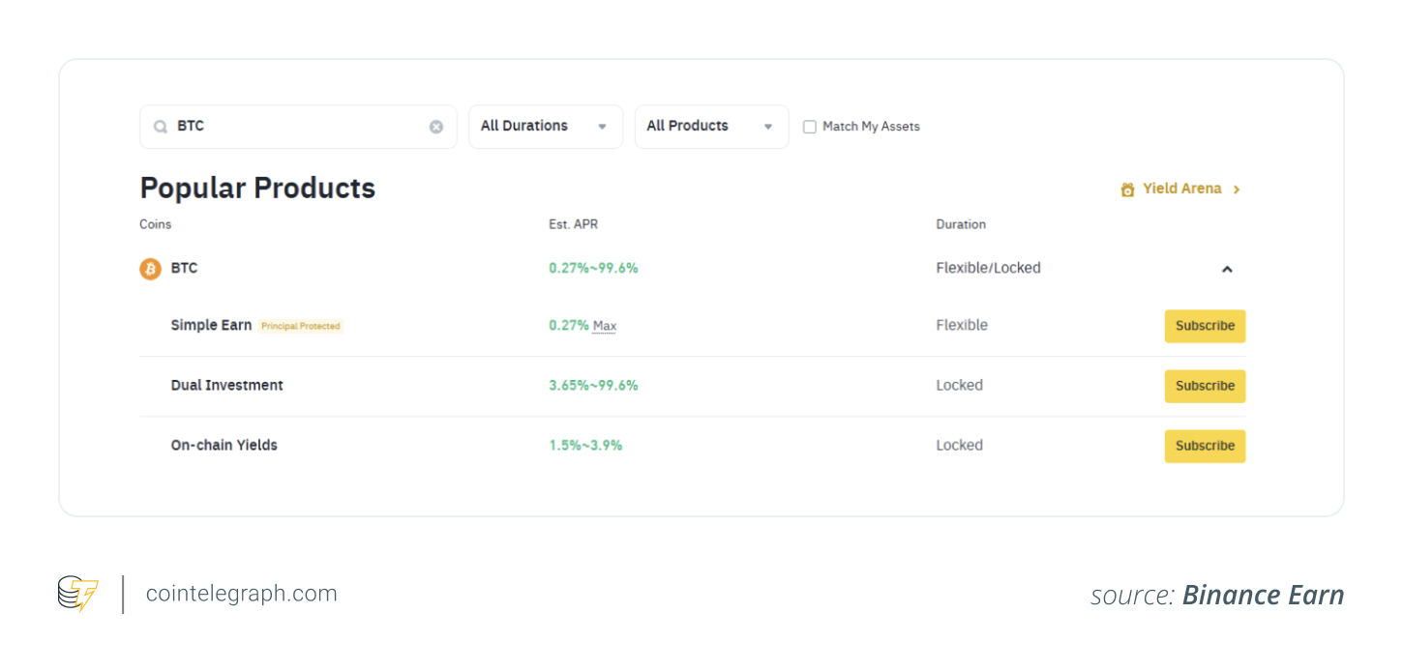Enable the Match My Assets checkbox

809,127
